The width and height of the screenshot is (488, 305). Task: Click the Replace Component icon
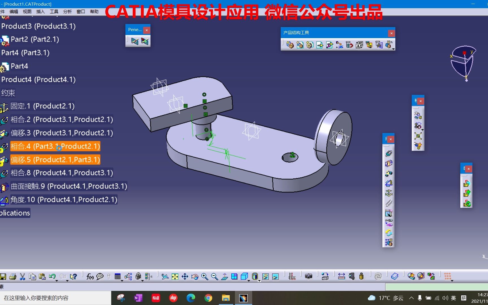coord(339,45)
